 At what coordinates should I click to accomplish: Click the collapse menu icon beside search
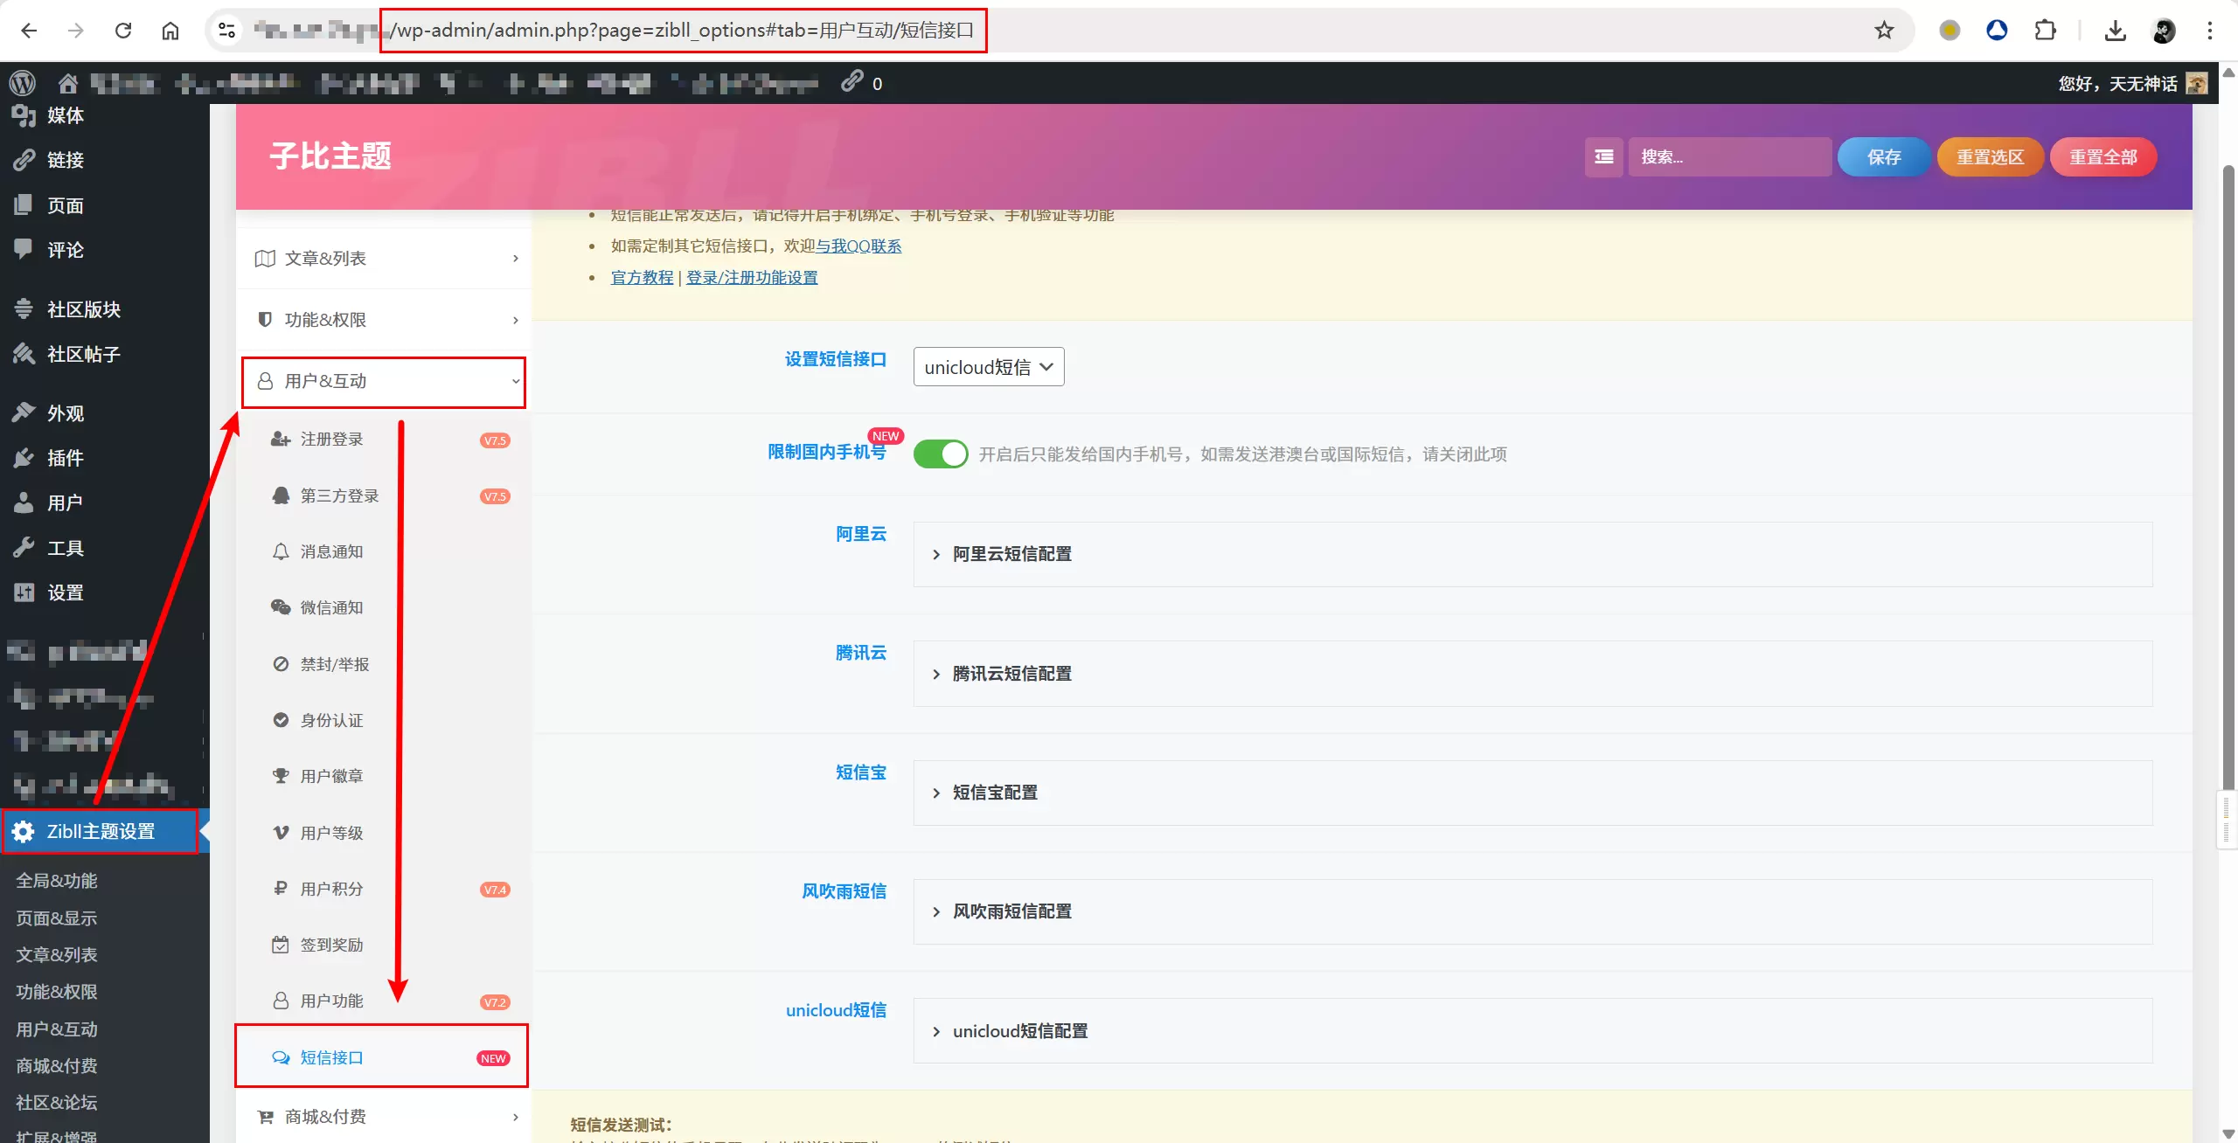coord(1603,157)
